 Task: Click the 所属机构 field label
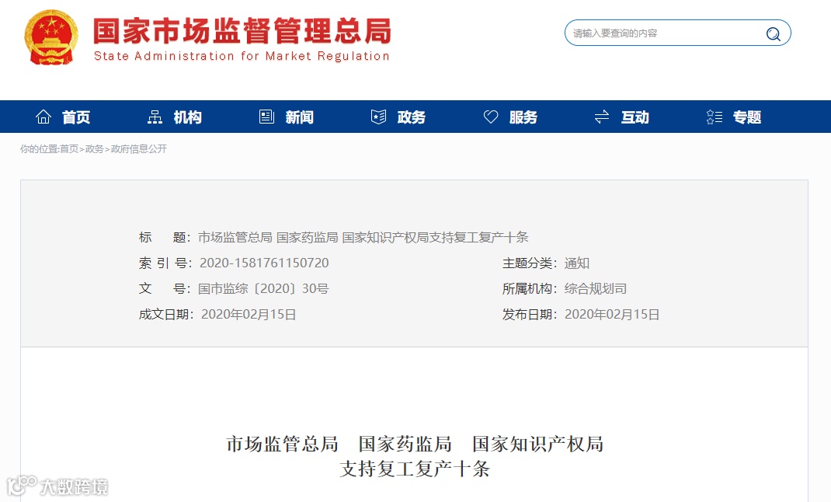tap(530, 289)
